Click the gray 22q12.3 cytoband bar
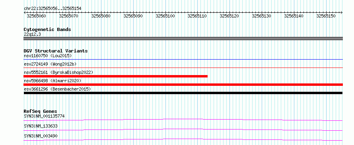The image size is (354, 145). 183,39
